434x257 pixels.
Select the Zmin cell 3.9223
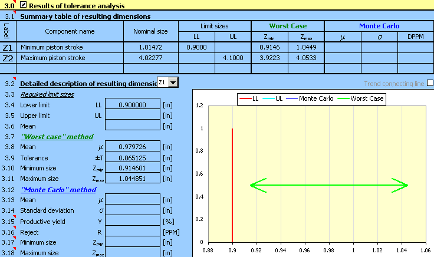(269, 58)
